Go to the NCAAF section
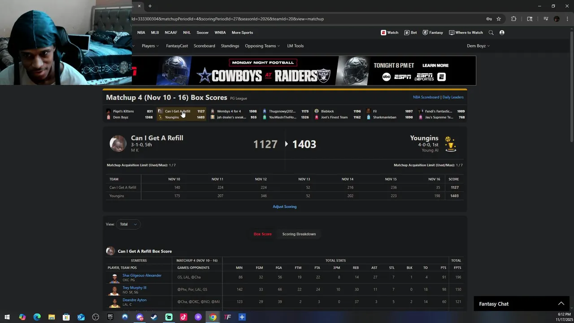574x323 pixels. click(171, 32)
